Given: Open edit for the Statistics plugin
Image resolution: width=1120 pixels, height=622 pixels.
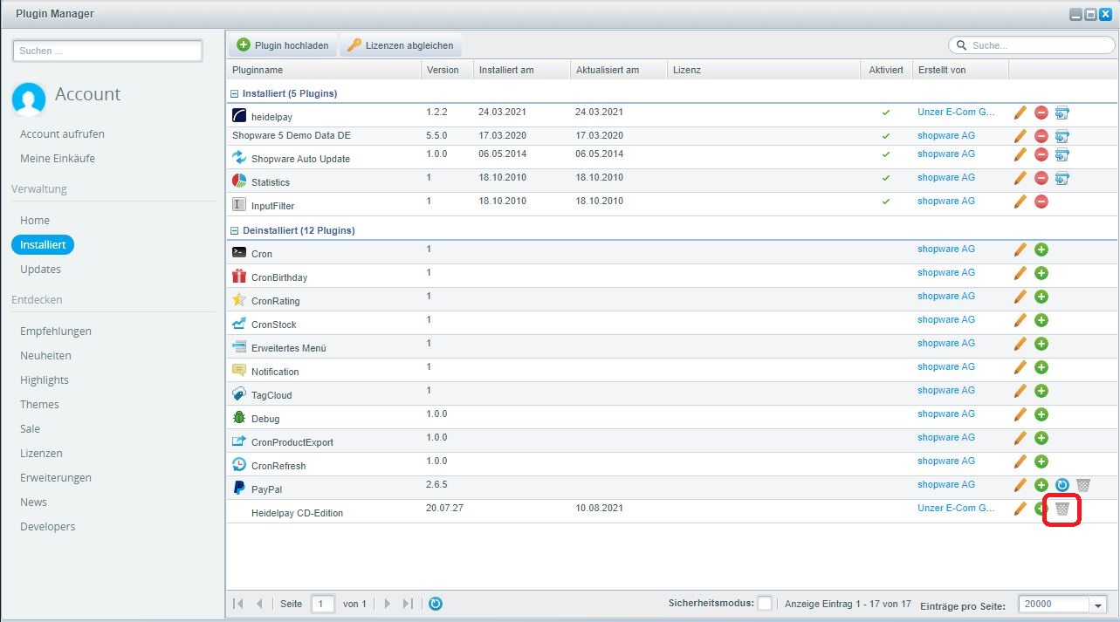Looking at the screenshot, I should (1020, 178).
